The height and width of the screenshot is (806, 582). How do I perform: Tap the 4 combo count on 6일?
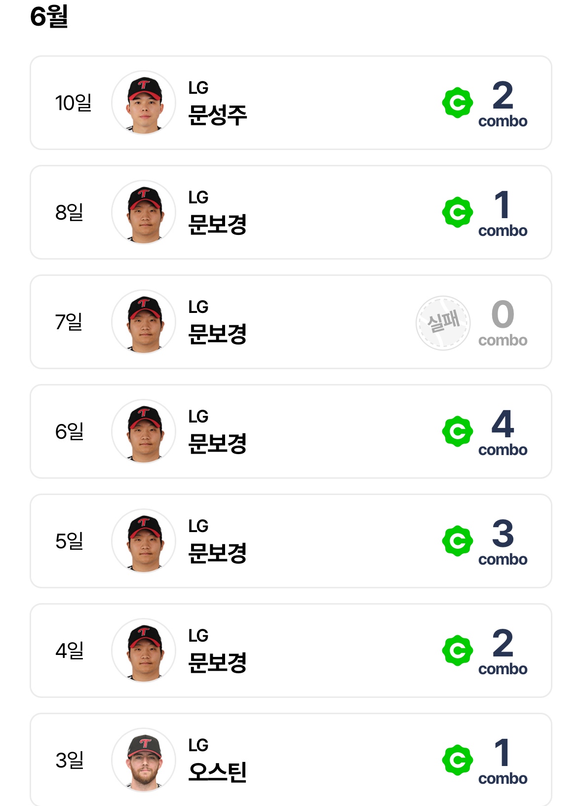pyautogui.click(x=503, y=424)
